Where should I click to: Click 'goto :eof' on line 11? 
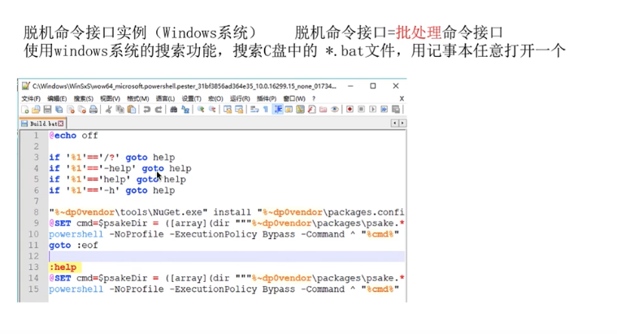pos(74,245)
